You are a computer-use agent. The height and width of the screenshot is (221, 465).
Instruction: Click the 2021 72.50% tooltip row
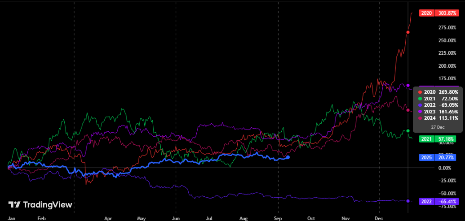click(438, 99)
